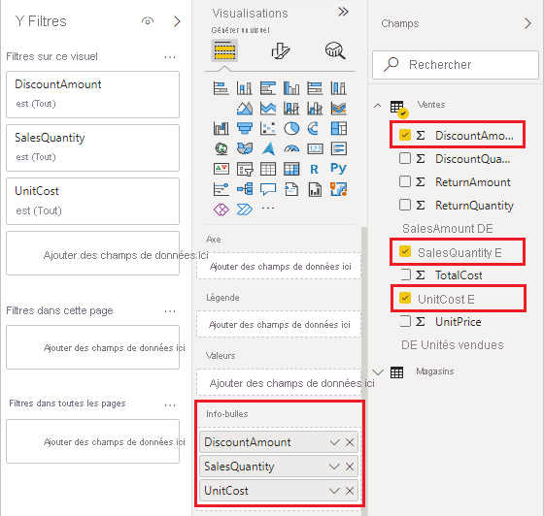The height and width of the screenshot is (516, 544).
Task: Open dropdown for SalesQuantity in Info-bulles
Action: 334,467
